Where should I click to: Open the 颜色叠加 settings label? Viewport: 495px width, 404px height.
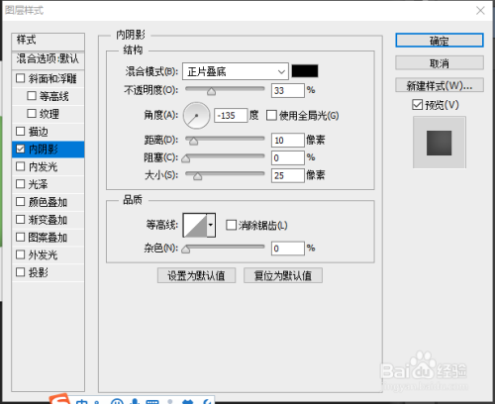pos(48,202)
